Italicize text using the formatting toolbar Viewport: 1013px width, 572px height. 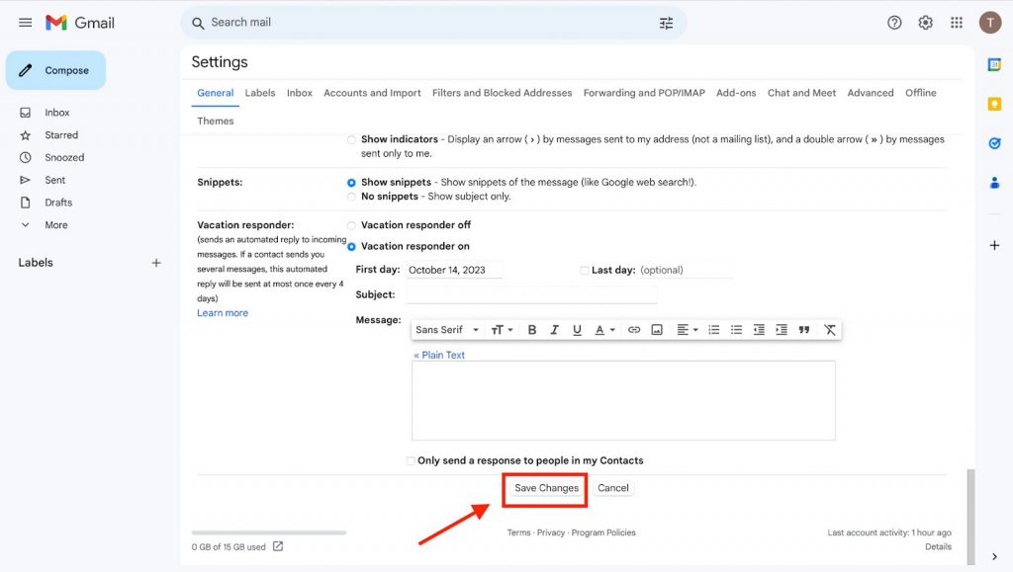[x=554, y=329]
